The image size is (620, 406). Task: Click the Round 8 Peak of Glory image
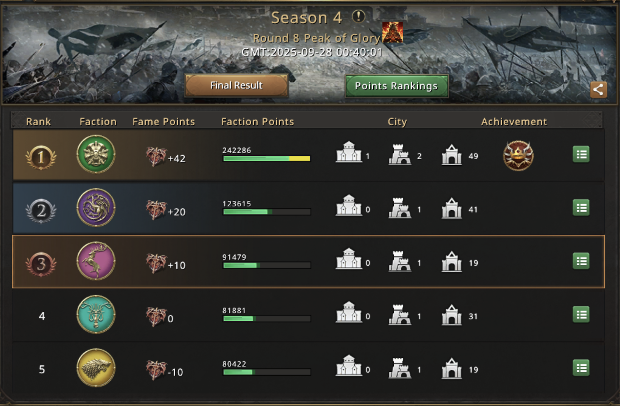[393, 32]
